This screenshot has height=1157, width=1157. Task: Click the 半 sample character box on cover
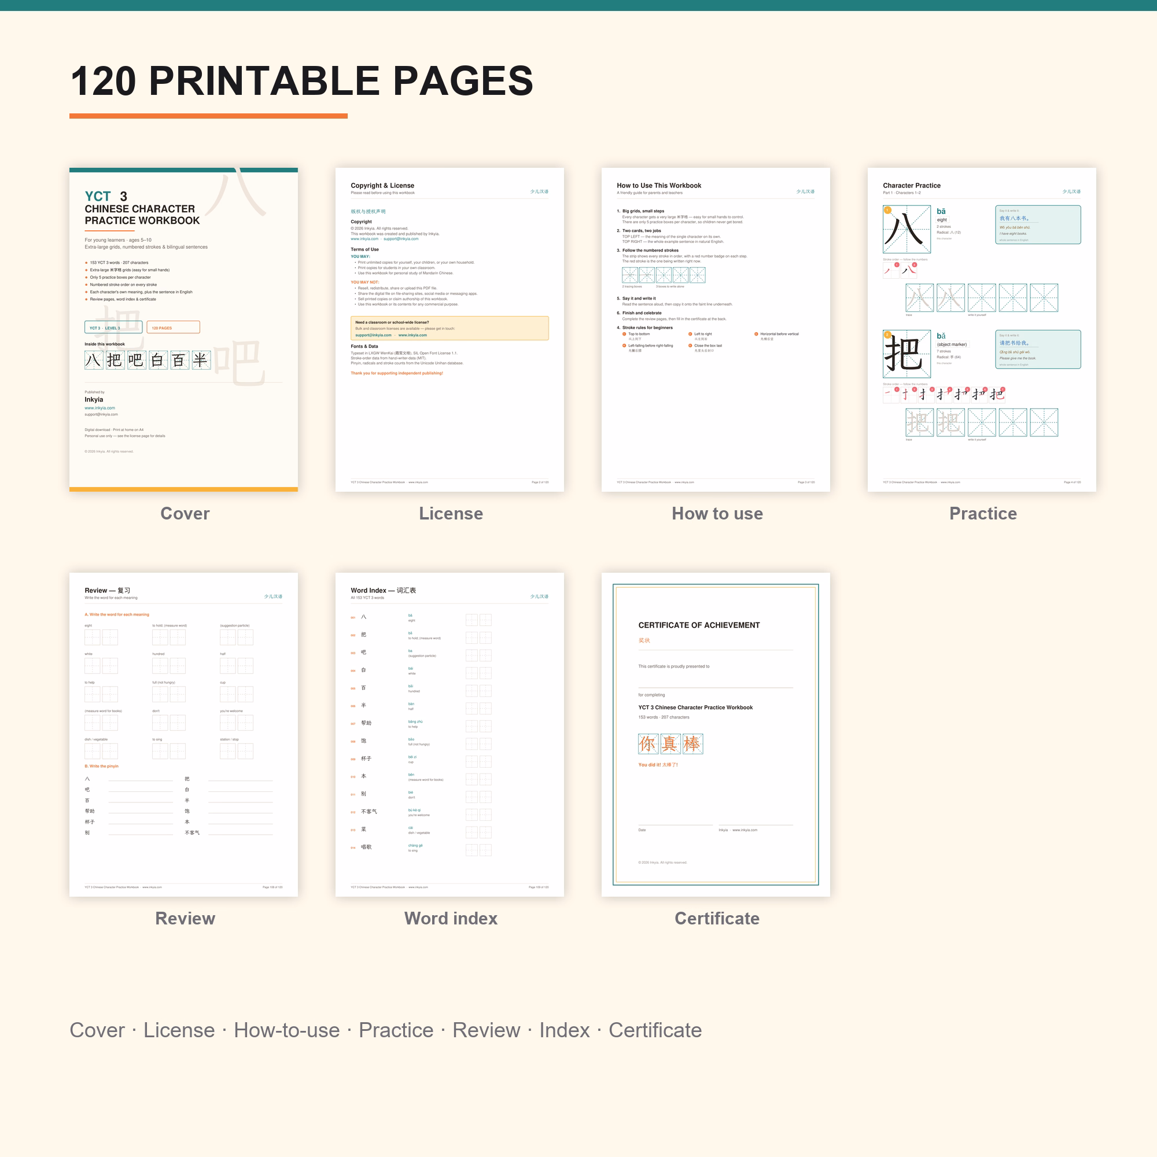point(201,360)
